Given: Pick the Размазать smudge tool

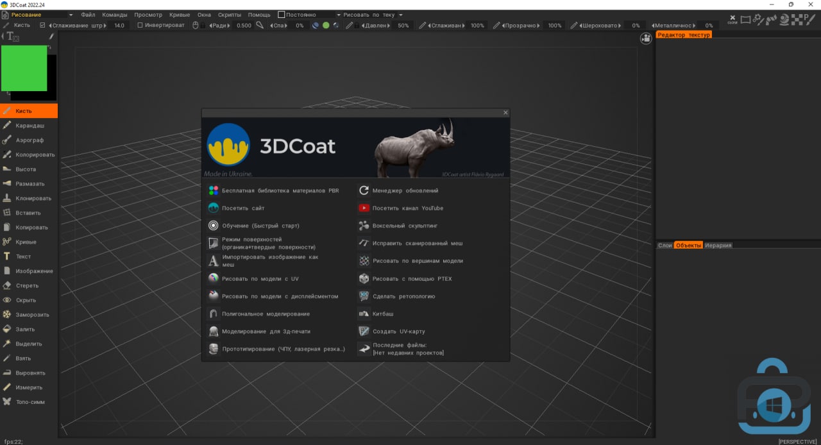Looking at the screenshot, I should (29, 184).
